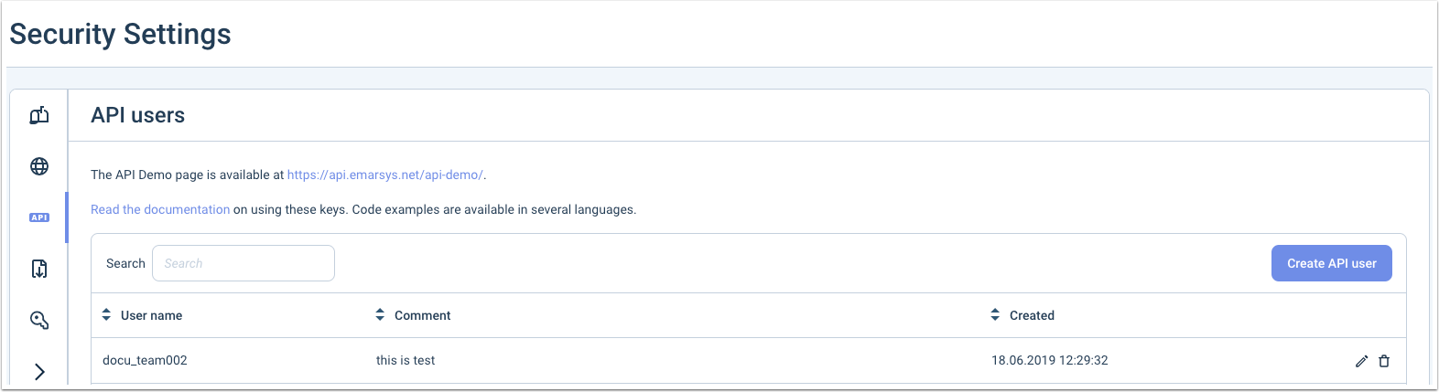
Task: Select the docu_team002 user row
Action: [x=749, y=361]
